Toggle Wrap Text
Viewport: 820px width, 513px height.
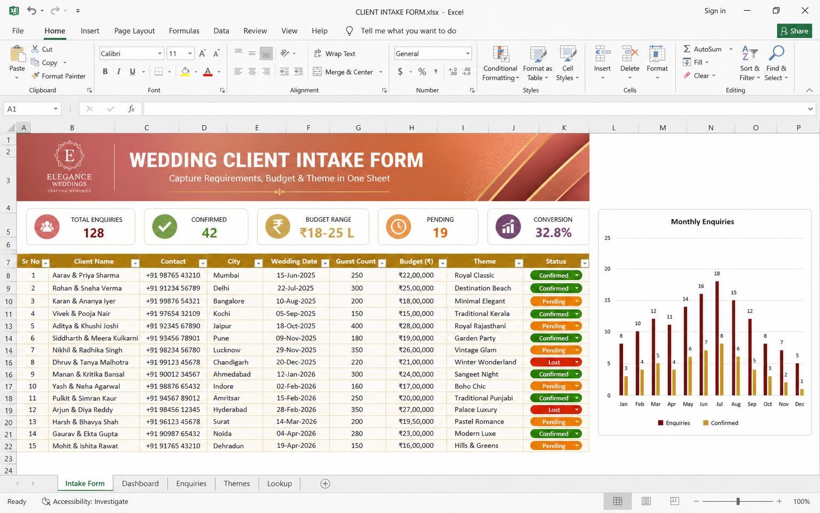[x=334, y=53]
